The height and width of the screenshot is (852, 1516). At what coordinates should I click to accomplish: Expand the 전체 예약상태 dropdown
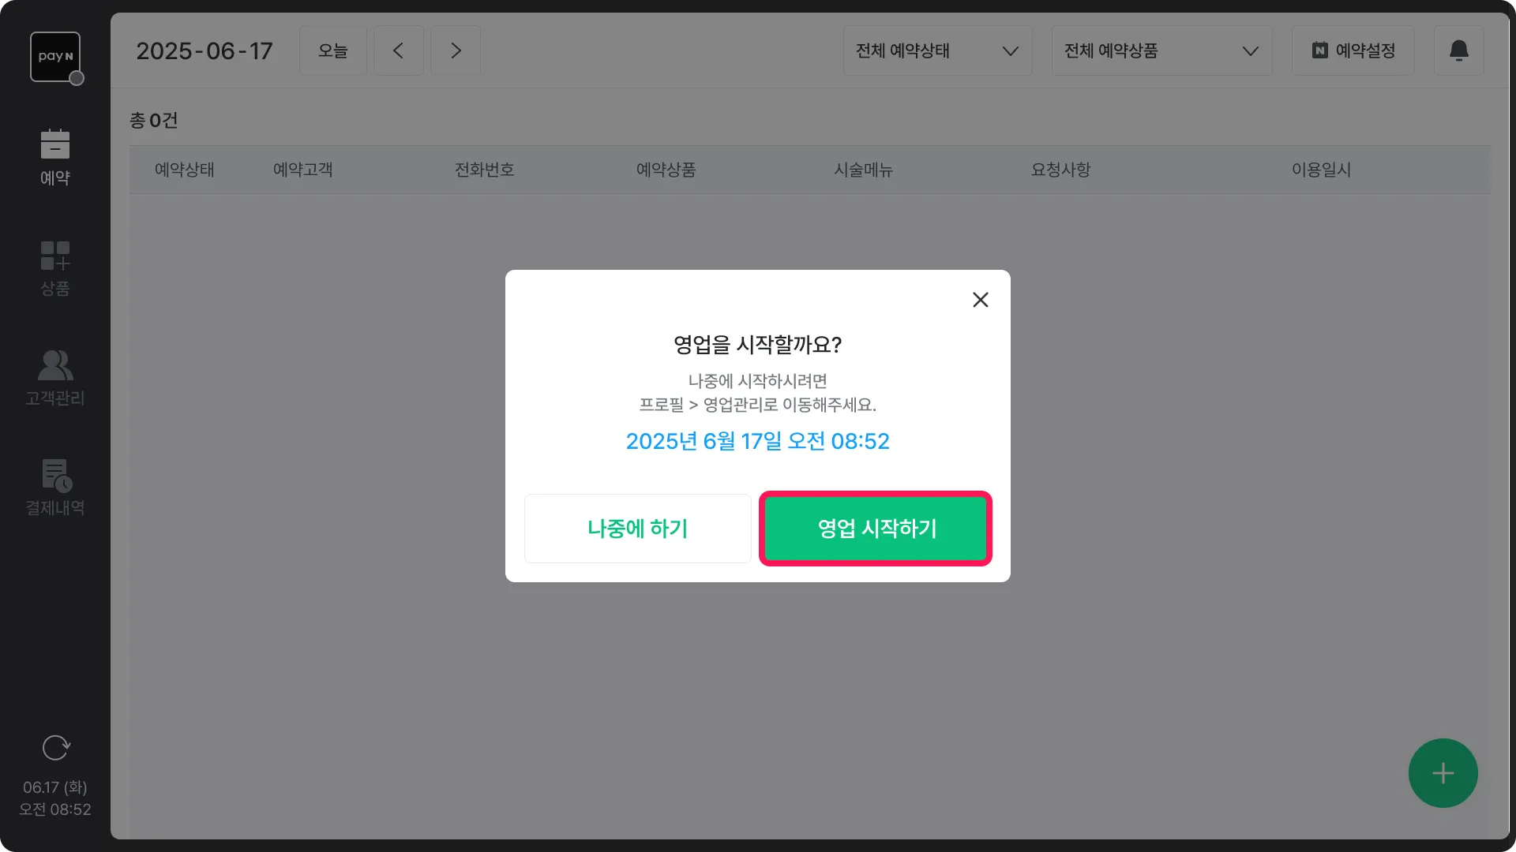coord(937,50)
